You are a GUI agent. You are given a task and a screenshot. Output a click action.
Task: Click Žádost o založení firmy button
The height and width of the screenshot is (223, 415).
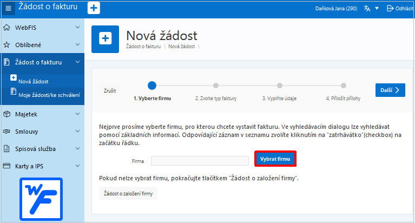(128, 193)
